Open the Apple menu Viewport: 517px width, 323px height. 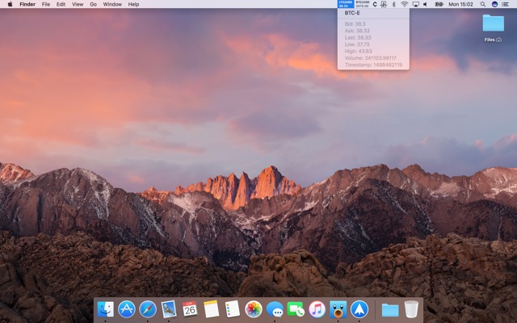(10, 4)
